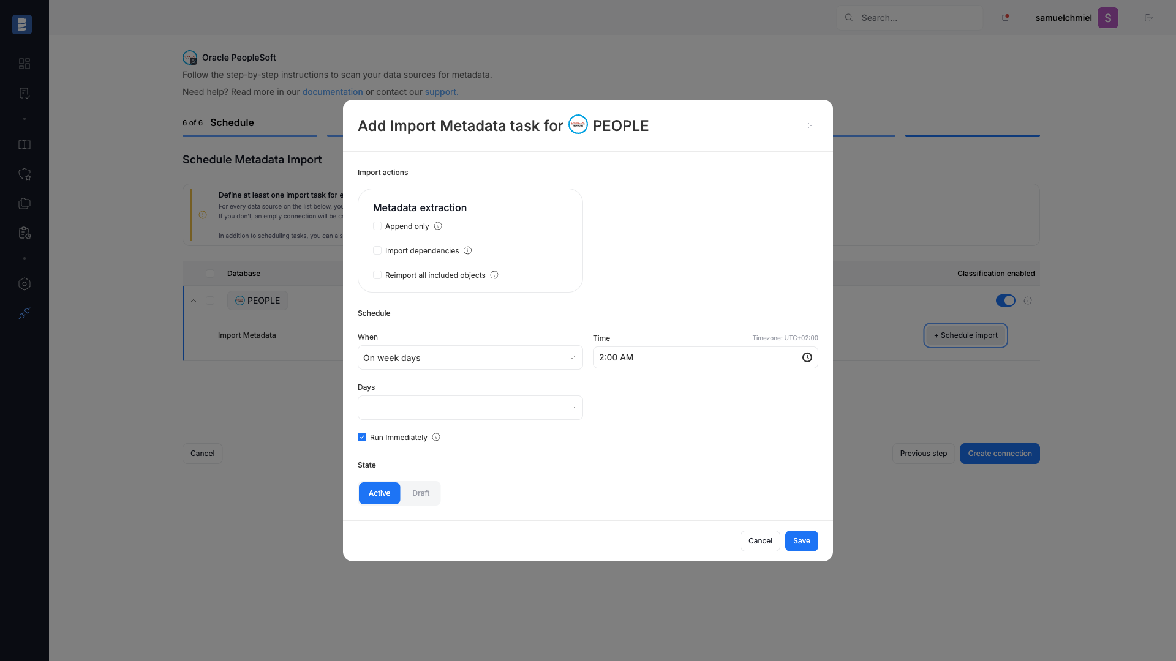This screenshot has width=1176, height=661.
Task: Click the Import Metadata row label
Action: 247,335
